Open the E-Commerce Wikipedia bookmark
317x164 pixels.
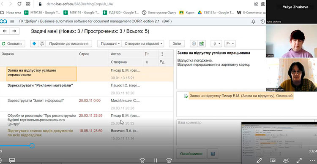(251, 13)
